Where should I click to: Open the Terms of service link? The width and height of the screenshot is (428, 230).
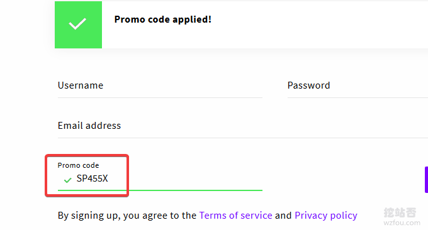(235, 216)
